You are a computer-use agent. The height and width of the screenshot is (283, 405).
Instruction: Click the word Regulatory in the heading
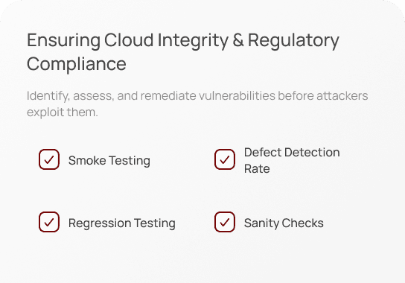pyautogui.click(x=293, y=42)
